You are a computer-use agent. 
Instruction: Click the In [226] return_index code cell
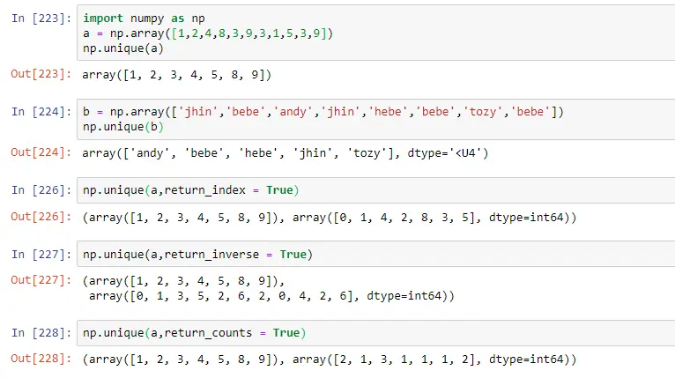click(x=375, y=190)
